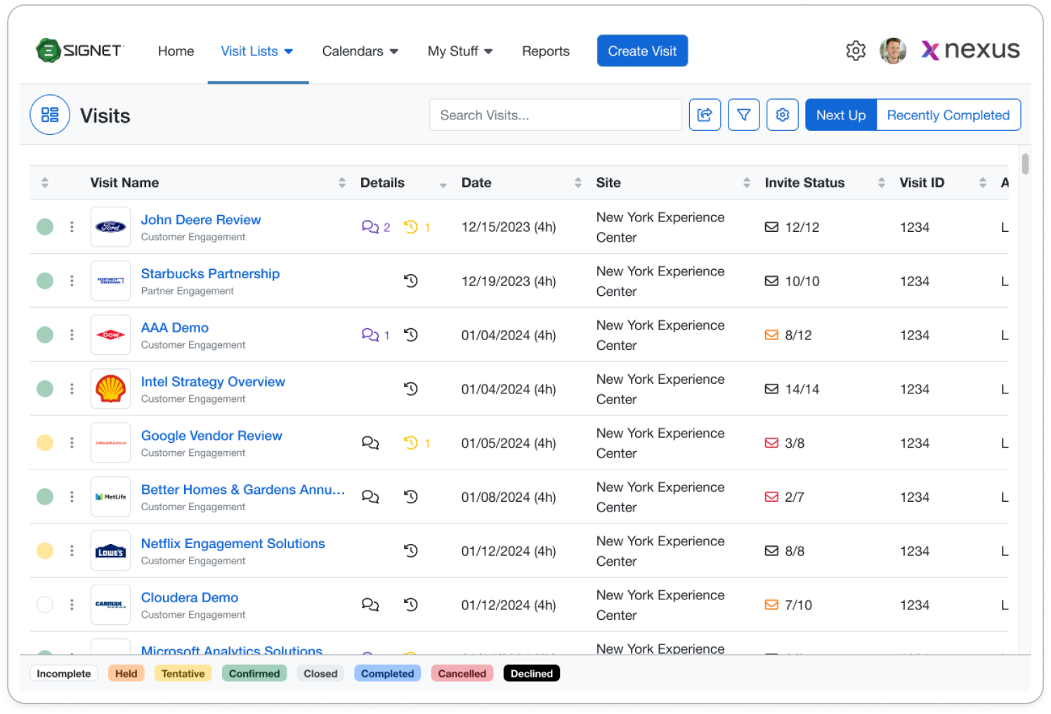Sort by Site column
The width and height of the screenshot is (1051, 714).
[747, 183]
